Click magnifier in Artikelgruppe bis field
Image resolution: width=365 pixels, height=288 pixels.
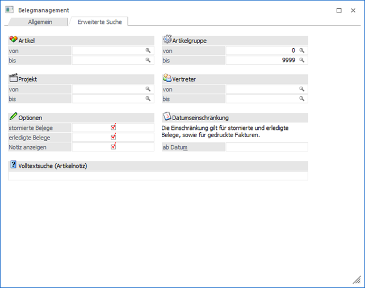[302, 60]
